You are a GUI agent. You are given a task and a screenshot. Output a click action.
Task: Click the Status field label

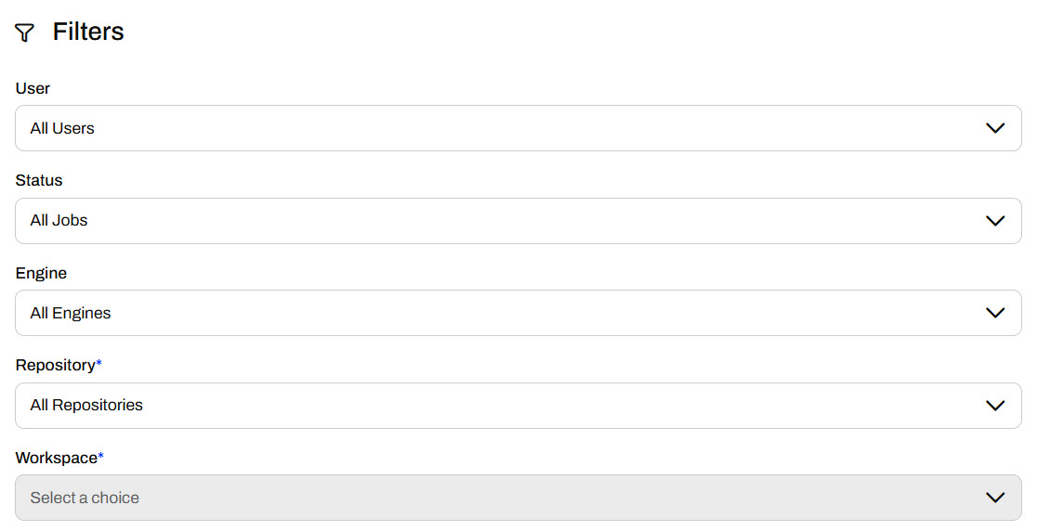coord(39,180)
